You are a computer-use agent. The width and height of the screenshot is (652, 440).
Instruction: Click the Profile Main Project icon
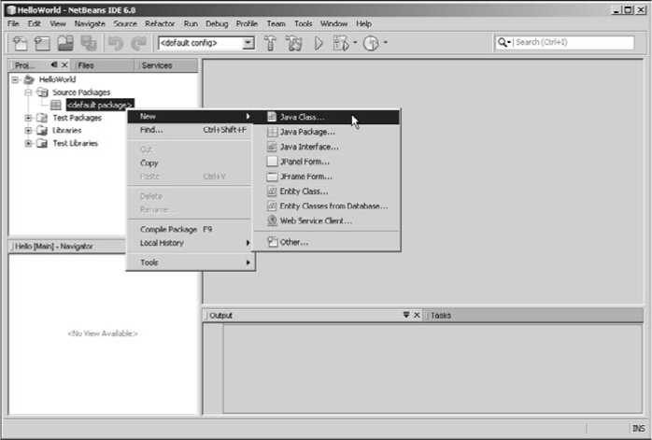click(x=371, y=43)
